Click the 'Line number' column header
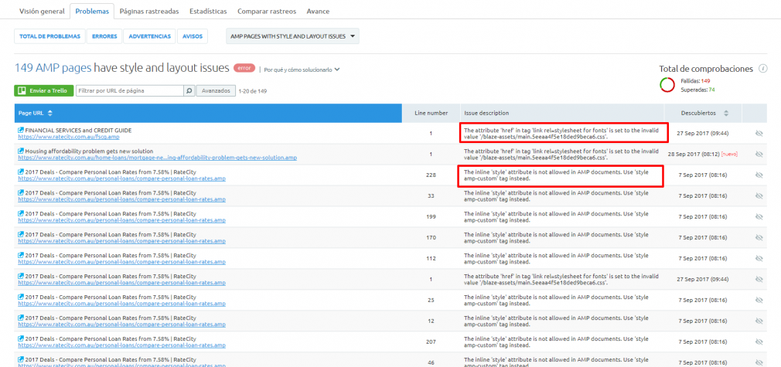This screenshot has width=781, height=367. point(431,114)
